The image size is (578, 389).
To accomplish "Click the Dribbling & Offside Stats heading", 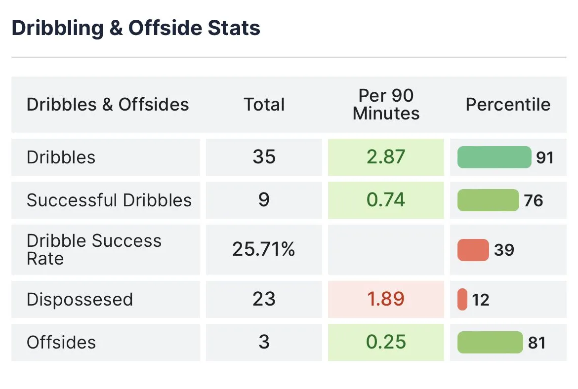I will tap(136, 28).
